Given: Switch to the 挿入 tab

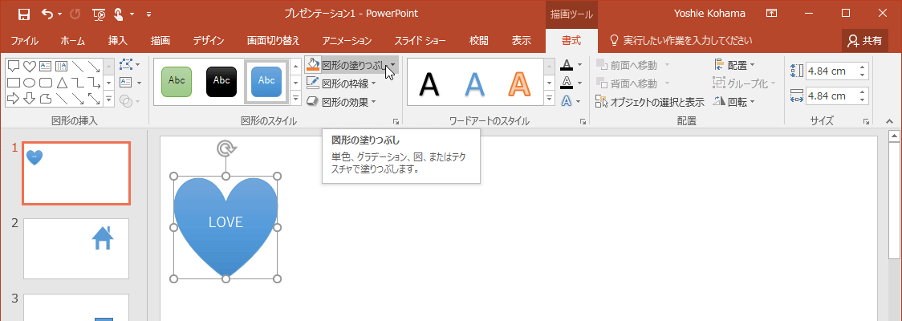Looking at the screenshot, I should pos(118,41).
